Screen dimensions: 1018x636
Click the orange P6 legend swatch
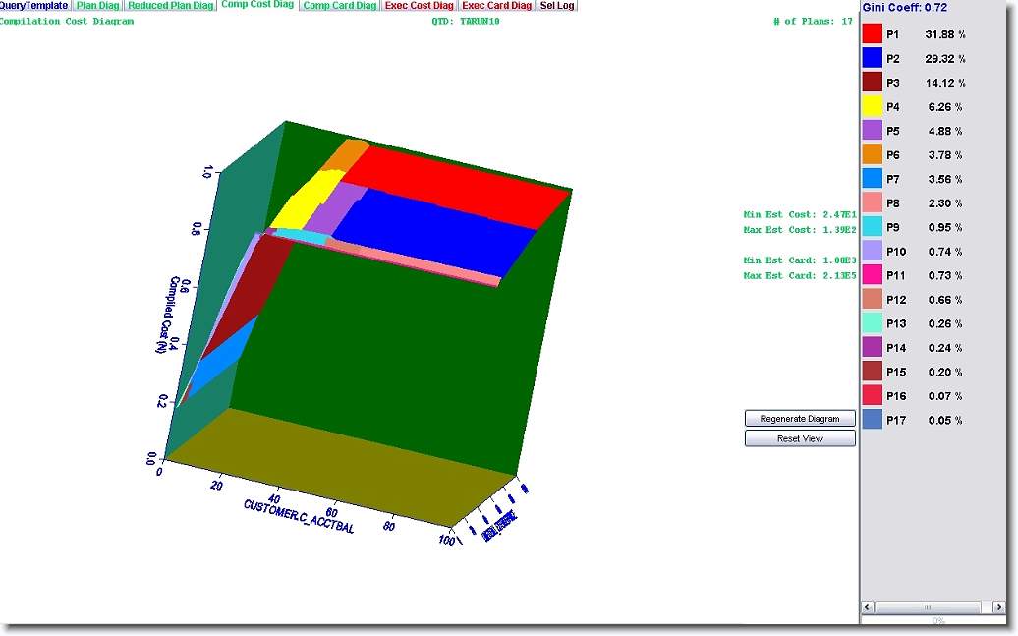click(873, 154)
